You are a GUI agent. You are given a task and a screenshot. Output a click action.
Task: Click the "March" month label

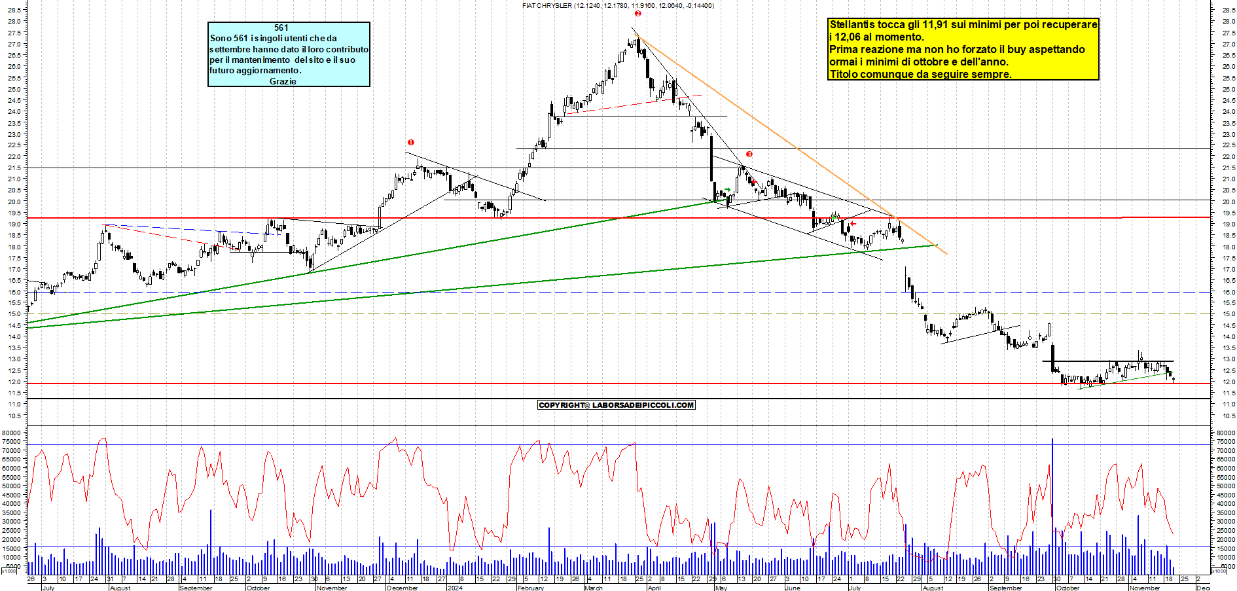coord(594,588)
